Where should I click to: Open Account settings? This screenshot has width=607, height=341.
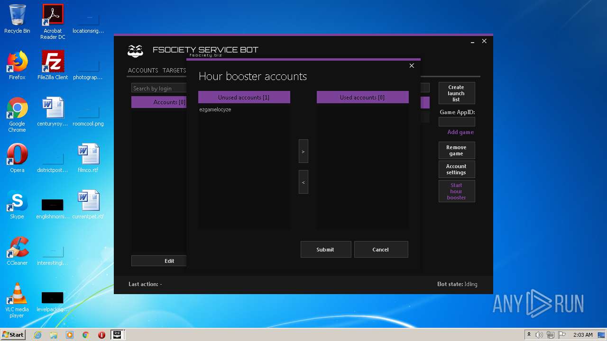click(x=457, y=170)
